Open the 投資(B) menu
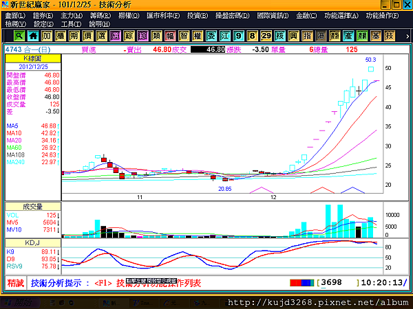The image size is (413, 309). pyautogui.click(x=198, y=16)
